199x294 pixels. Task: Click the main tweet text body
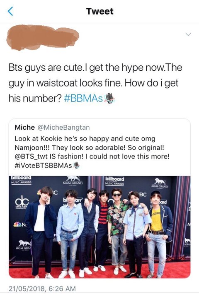coord(95,83)
